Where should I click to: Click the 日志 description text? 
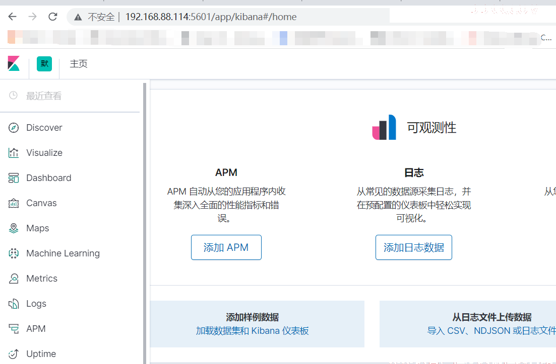(x=414, y=205)
